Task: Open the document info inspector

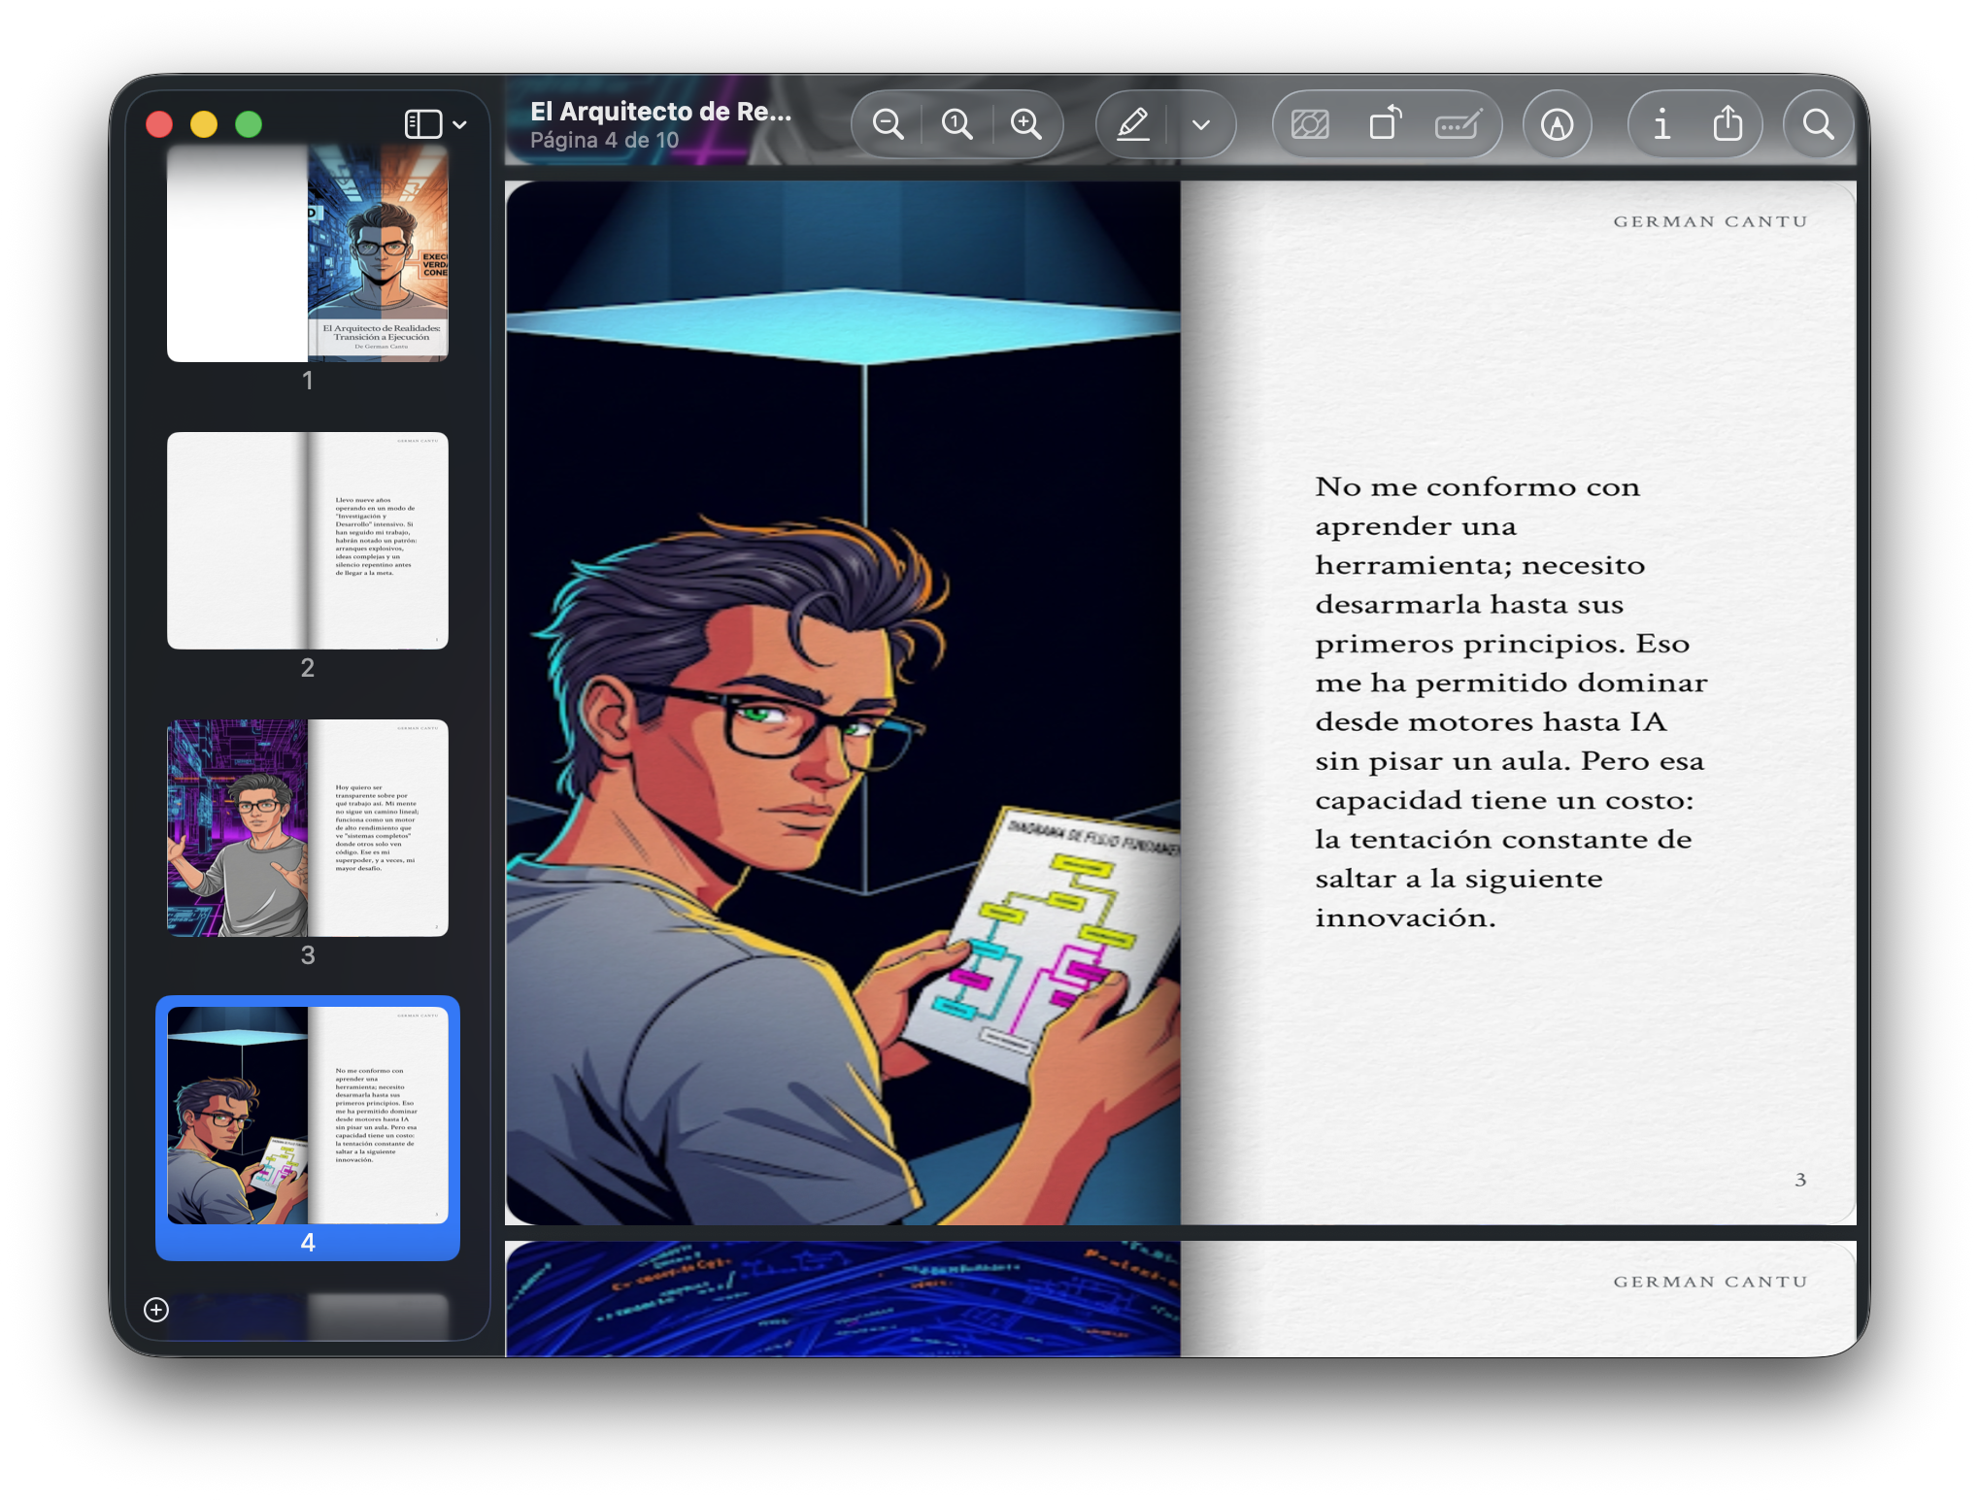Action: pos(1661,124)
